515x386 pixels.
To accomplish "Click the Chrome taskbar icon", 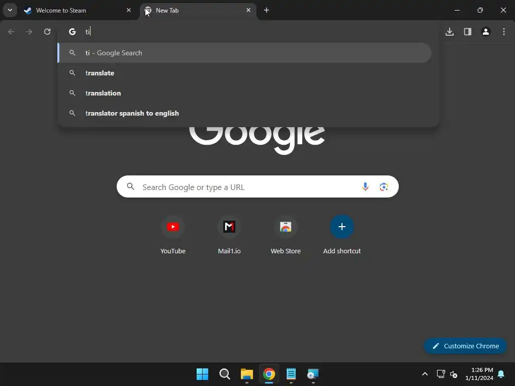I will pos(269,374).
